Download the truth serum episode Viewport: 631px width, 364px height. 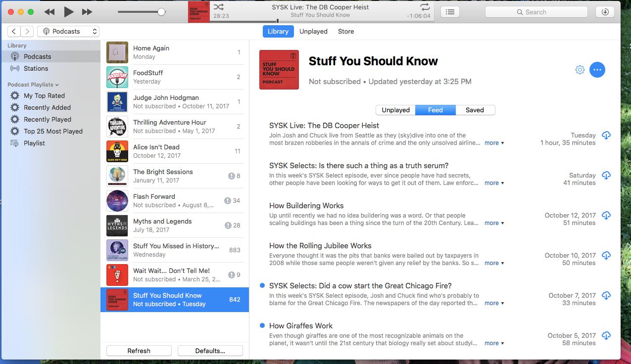[606, 175]
